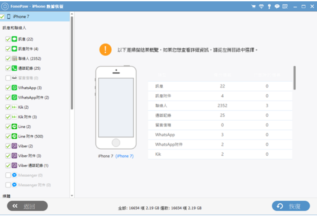Click sidebar scroll-up arrow
The image size is (317, 216).
[72, 14]
